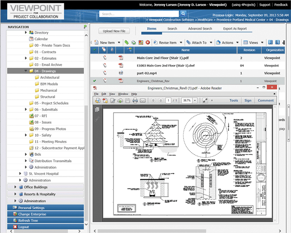Click the Next page down arrow in Adobe Reader

pos(160,101)
